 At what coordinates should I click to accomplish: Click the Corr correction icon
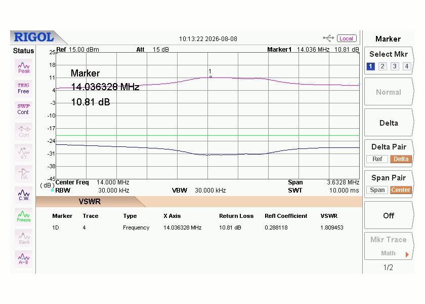[x=24, y=131]
